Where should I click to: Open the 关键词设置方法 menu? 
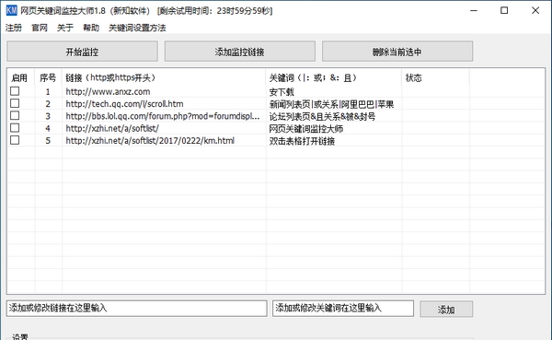[137, 28]
